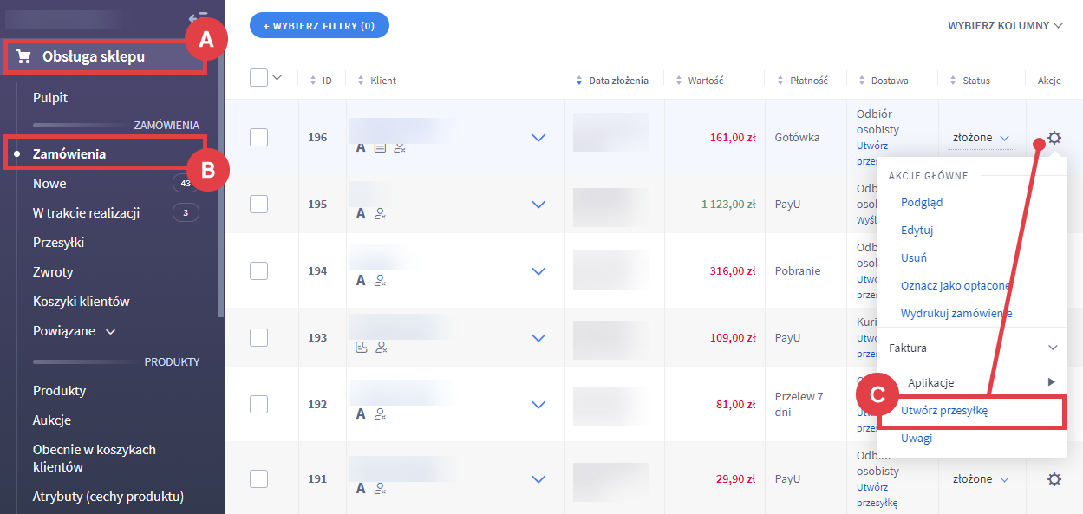Expand client details chevron for order 195
Viewport: 1083px width, 514px height.
click(538, 205)
